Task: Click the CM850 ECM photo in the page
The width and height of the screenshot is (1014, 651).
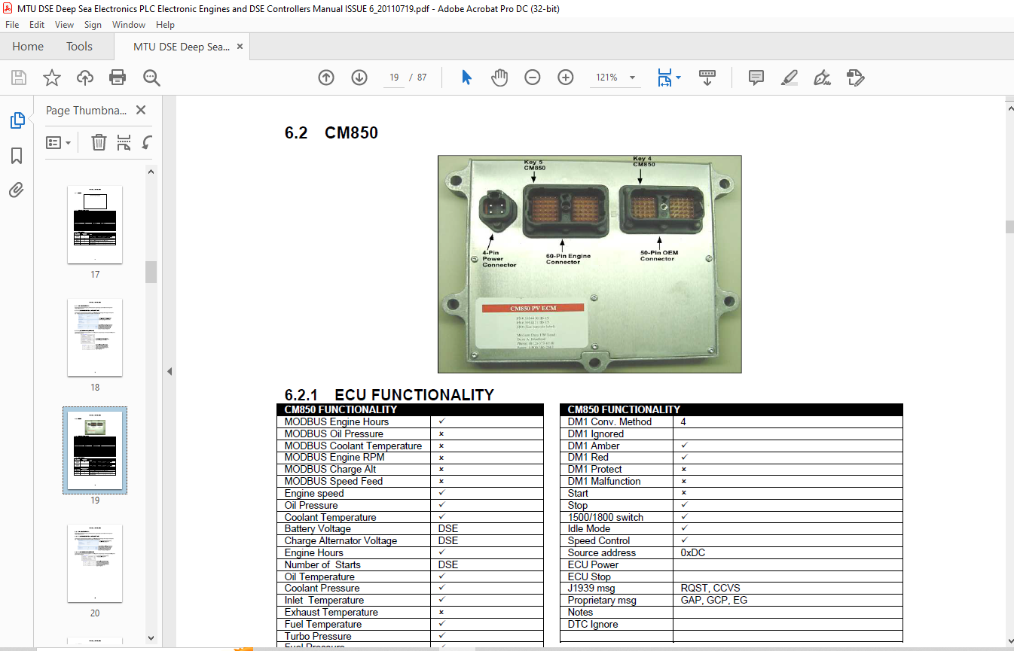Action: (590, 264)
